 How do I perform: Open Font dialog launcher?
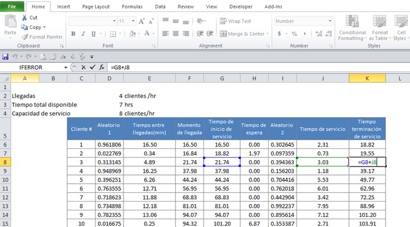click(154, 46)
